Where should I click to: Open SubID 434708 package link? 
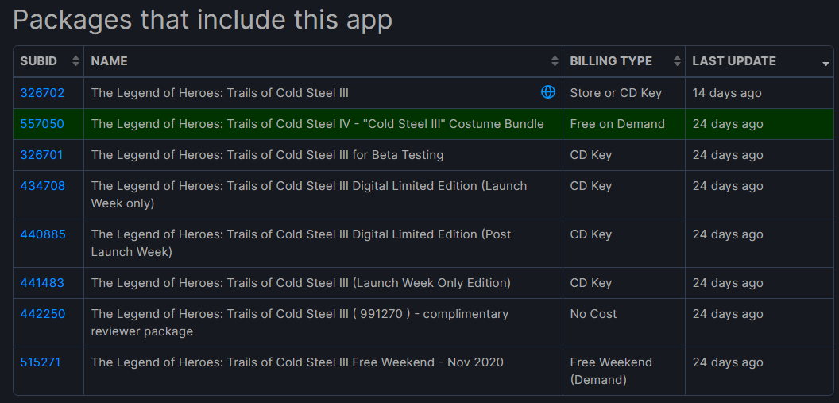tap(43, 186)
